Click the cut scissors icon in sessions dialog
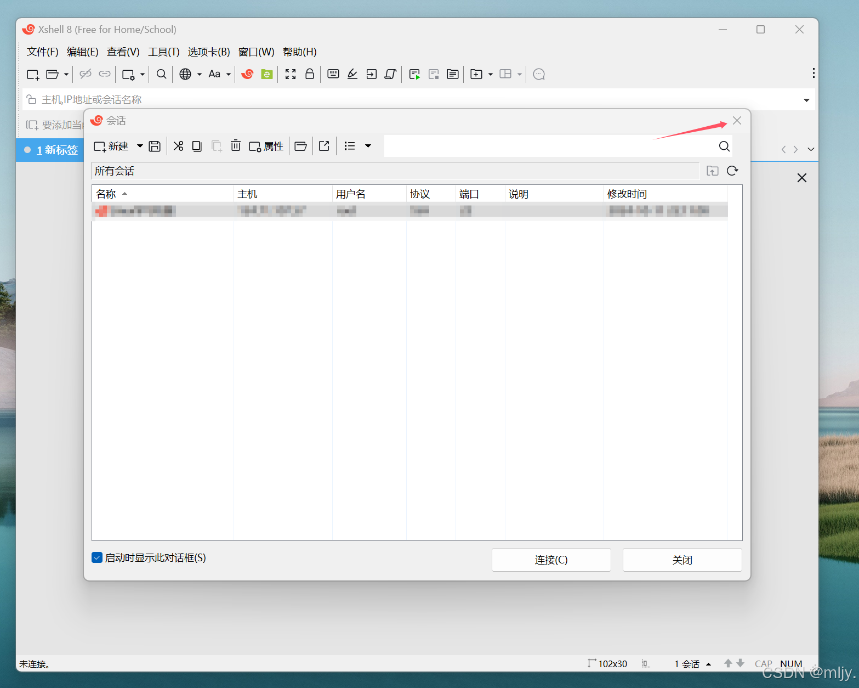Screen dimensions: 859x688 [x=178, y=146]
